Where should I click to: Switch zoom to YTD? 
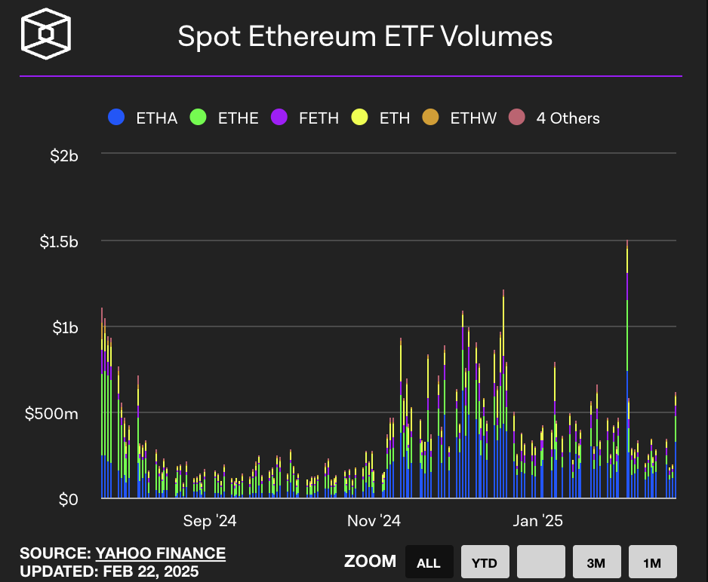pos(485,562)
